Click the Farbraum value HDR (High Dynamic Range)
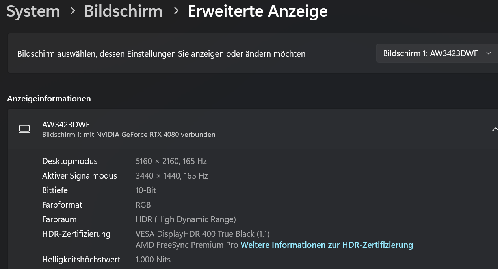Image resolution: width=498 pixels, height=269 pixels. 186,219
